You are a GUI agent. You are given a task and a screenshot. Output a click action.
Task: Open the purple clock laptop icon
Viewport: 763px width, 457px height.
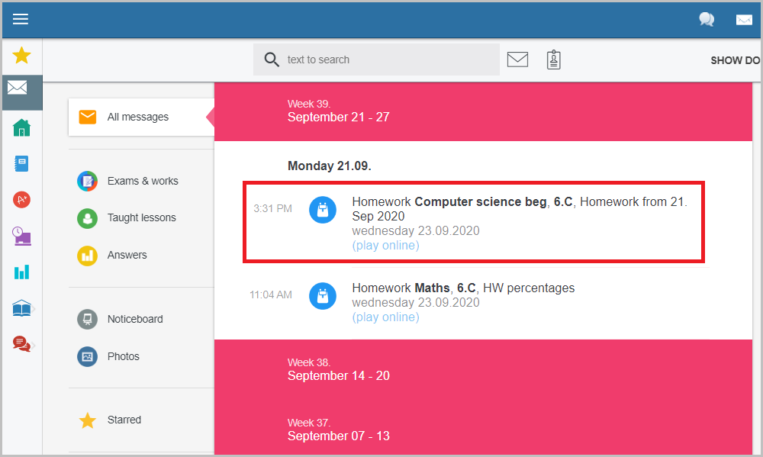click(21, 236)
